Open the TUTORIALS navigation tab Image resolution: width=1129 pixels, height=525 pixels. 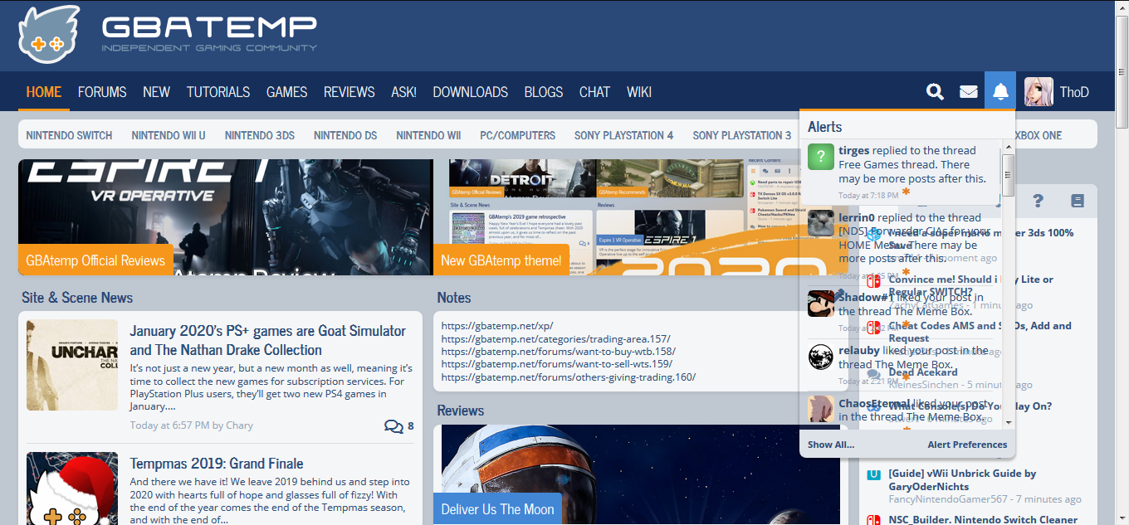click(x=218, y=92)
